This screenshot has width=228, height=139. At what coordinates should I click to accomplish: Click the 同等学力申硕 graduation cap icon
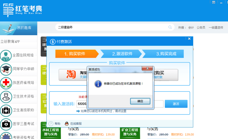[6, 69]
